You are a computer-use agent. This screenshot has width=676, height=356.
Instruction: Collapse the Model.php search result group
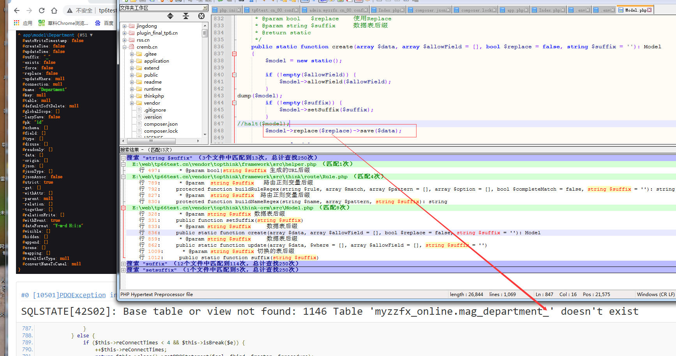tap(123, 208)
